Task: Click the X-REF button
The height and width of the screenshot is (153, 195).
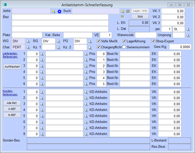Action: (12, 109)
